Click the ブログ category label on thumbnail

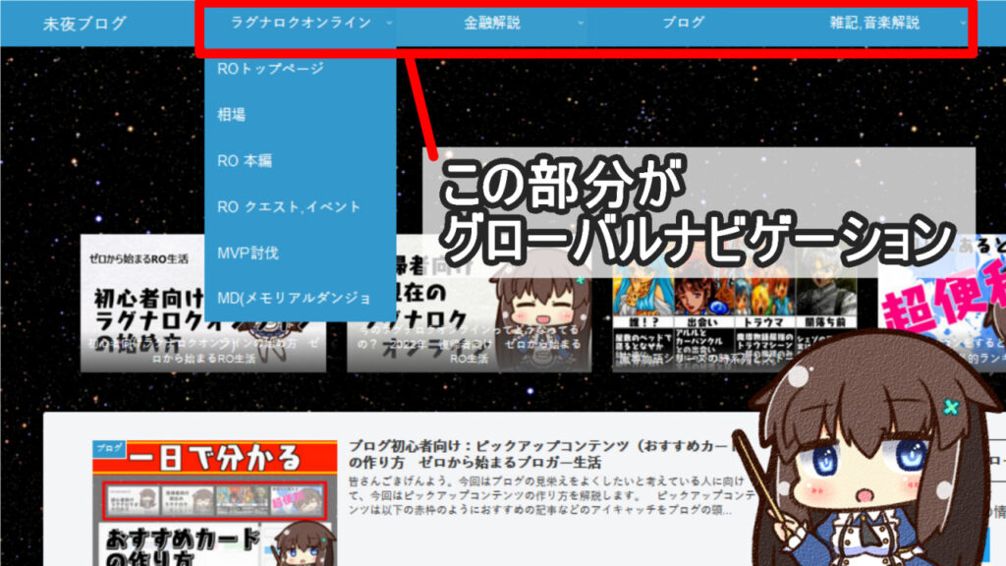(x=109, y=448)
